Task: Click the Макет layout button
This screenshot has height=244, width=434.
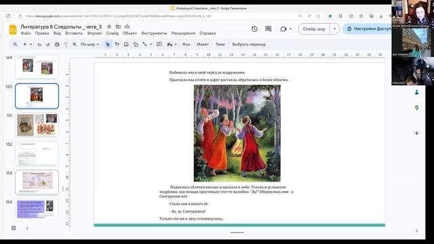Action: click(x=203, y=44)
